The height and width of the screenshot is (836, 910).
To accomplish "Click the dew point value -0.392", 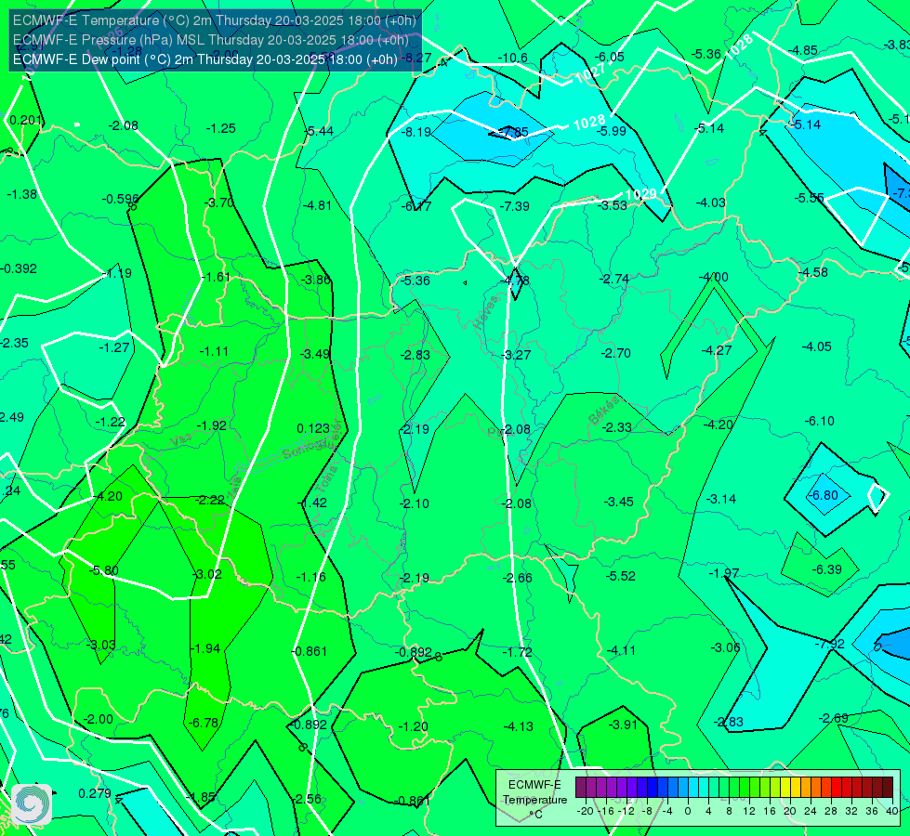I will tap(18, 268).
